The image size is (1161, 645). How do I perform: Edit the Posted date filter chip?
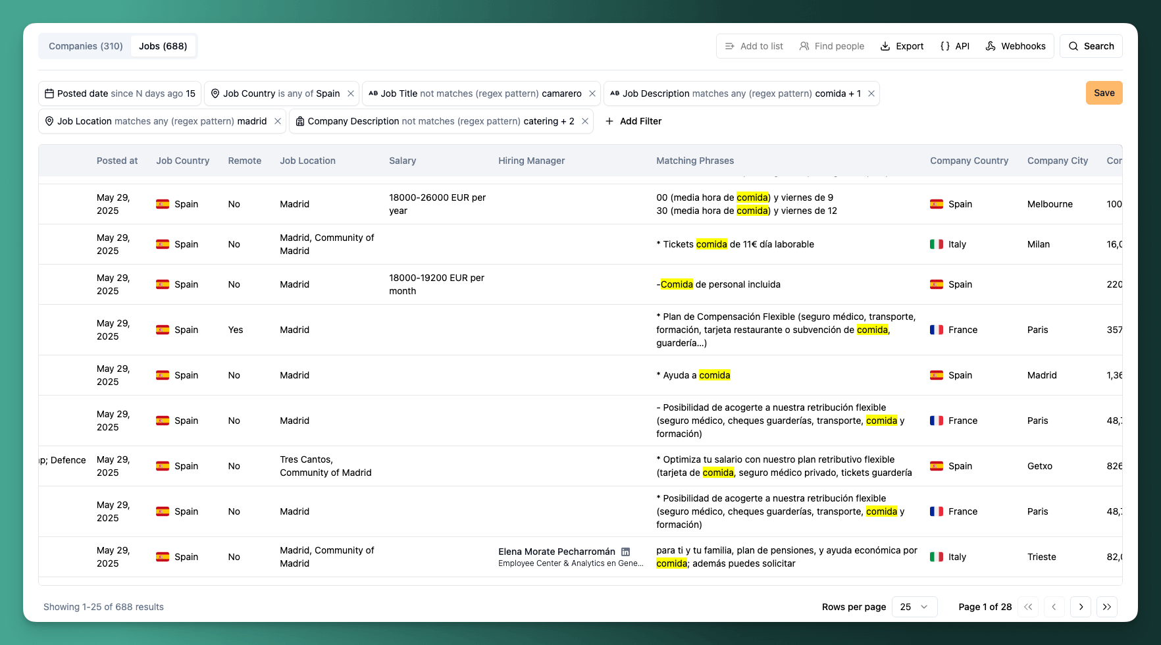click(120, 93)
